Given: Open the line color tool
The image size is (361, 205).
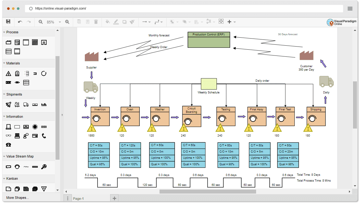Looking at the screenshot, I should pyautogui.click(x=116, y=22).
